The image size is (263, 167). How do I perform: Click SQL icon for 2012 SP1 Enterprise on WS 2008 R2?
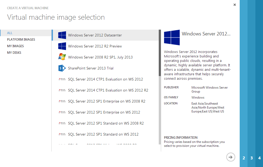pos(62,101)
